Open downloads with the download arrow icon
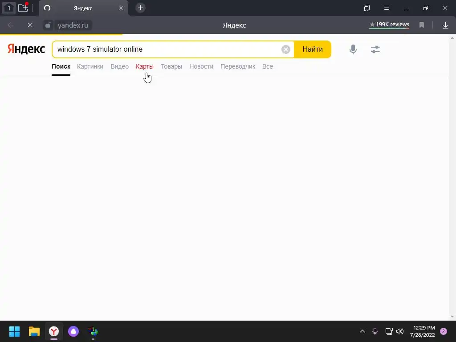The height and width of the screenshot is (342, 456). pos(445,25)
